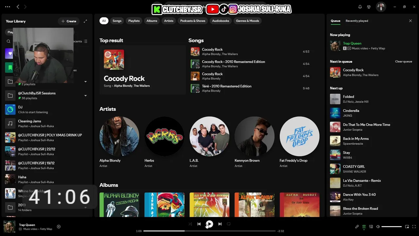Toggle repeat mode
The width and height of the screenshot is (419, 236).
point(229,224)
